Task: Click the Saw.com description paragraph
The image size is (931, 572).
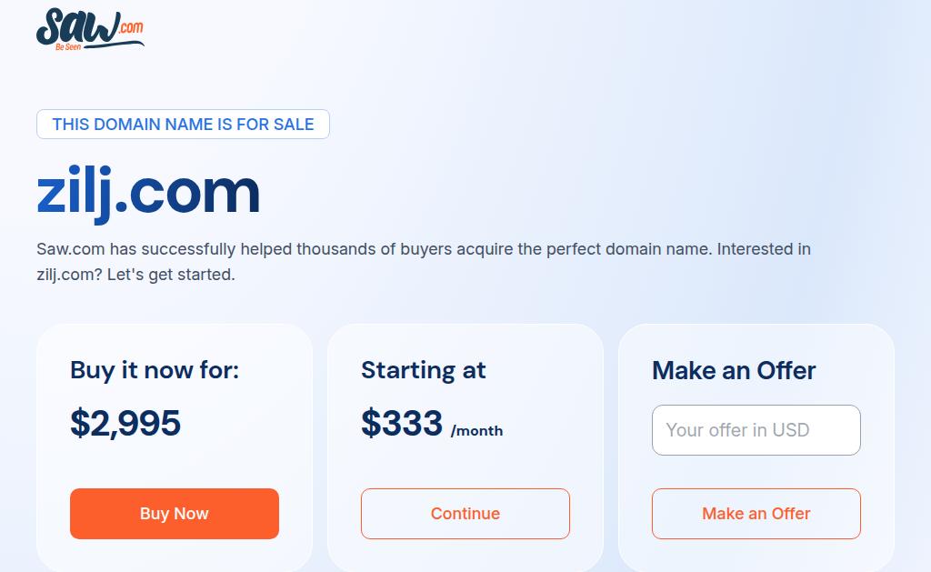Action: pyautogui.click(x=424, y=261)
